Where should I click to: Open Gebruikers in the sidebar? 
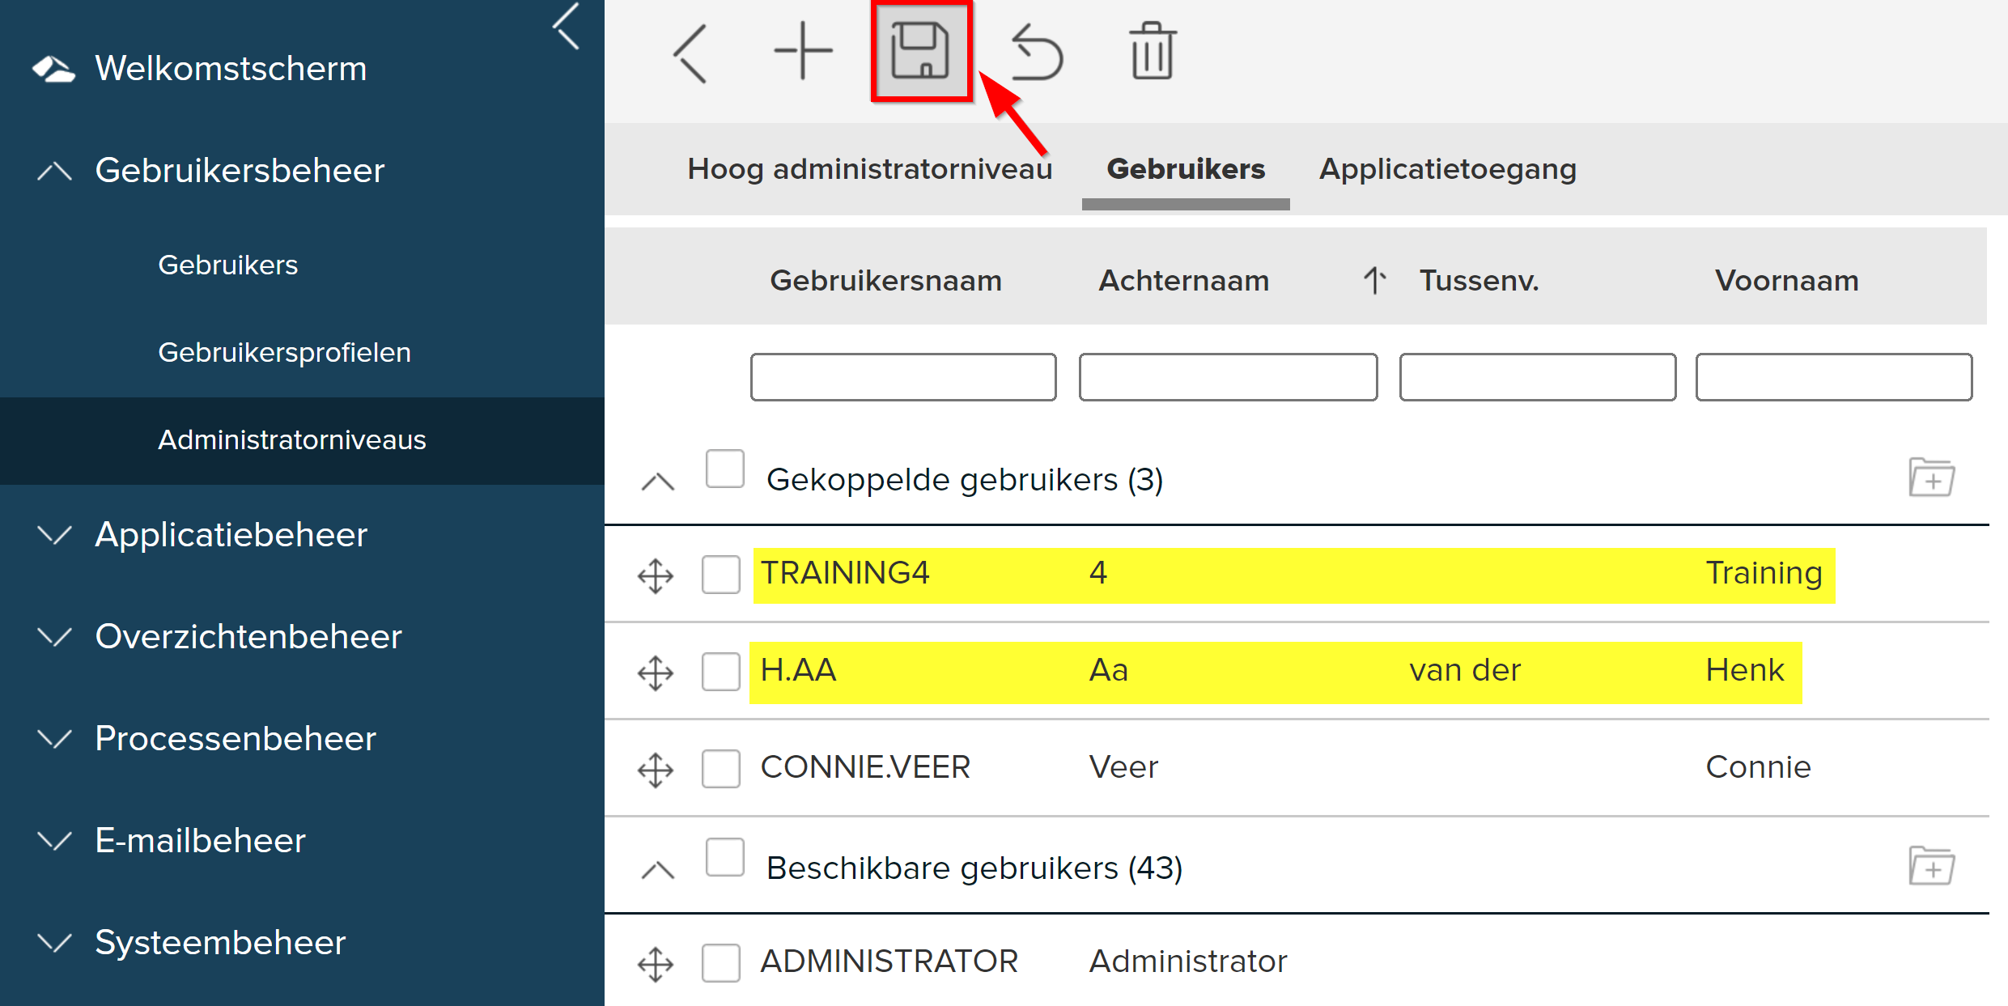click(x=228, y=265)
